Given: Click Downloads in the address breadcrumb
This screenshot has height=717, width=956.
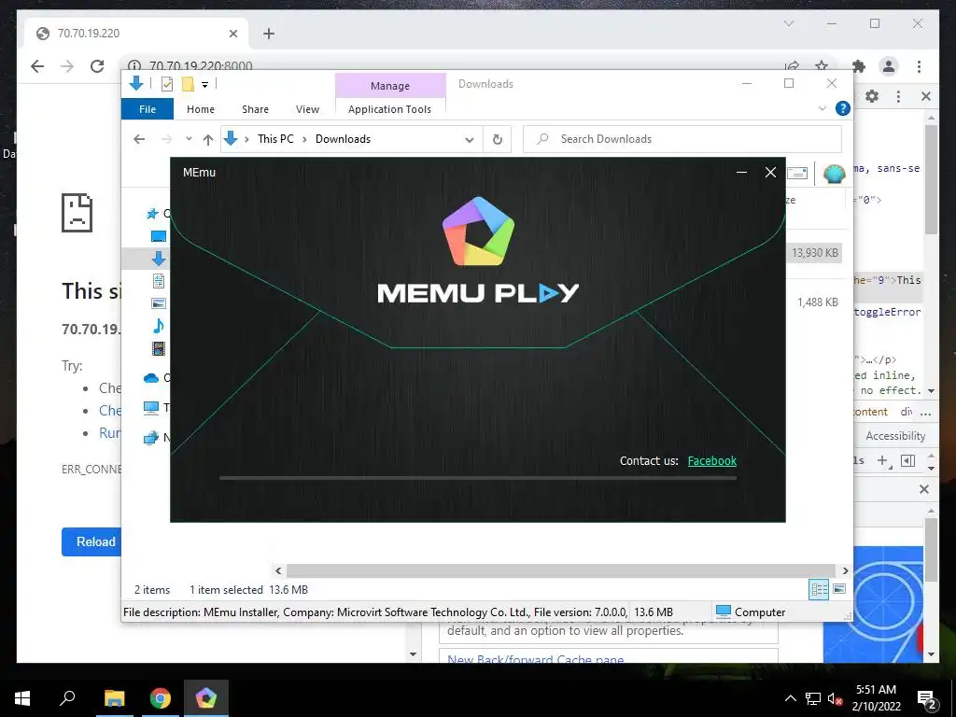Looking at the screenshot, I should coord(343,139).
